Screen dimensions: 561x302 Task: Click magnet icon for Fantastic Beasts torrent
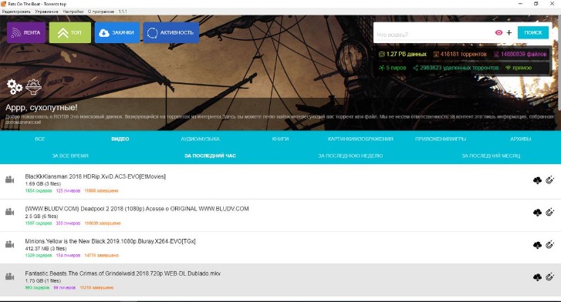pos(550,277)
